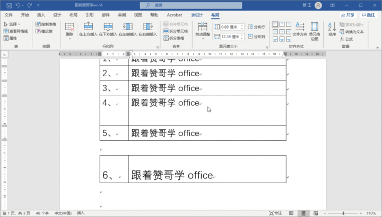
Task: Open the 删除 delete dropdown
Action: tap(70, 31)
